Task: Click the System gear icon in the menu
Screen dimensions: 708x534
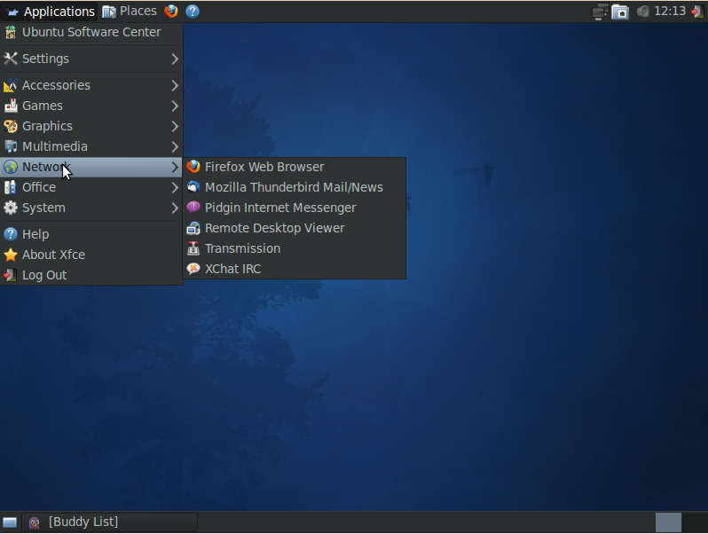Action: [11, 208]
